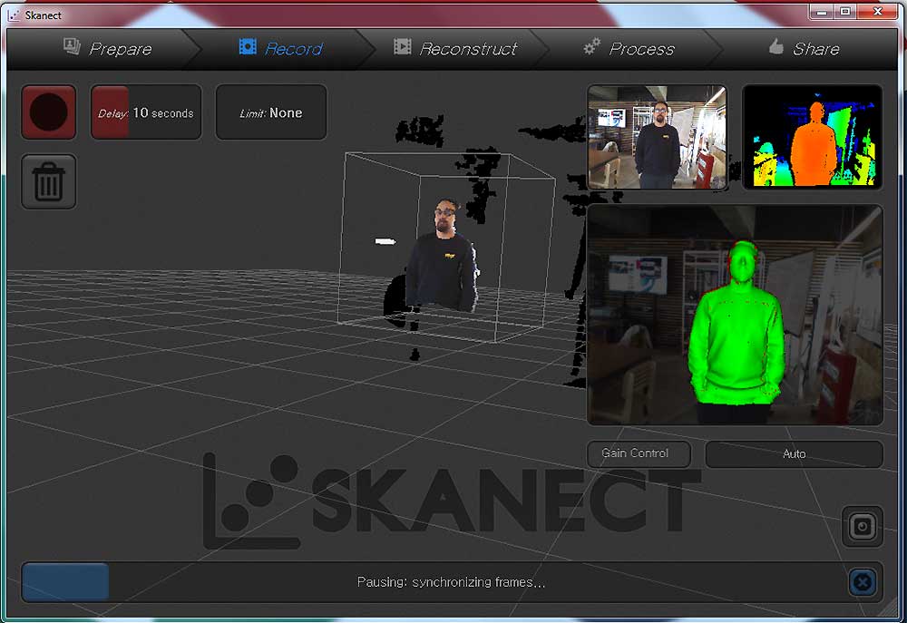Image resolution: width=907 pixels, height=623 pixels.
Task: Maximize the Skanect window
Action: click(x=845, y=11)
